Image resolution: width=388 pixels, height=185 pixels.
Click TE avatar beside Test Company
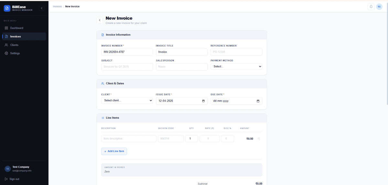click(7, 169)
